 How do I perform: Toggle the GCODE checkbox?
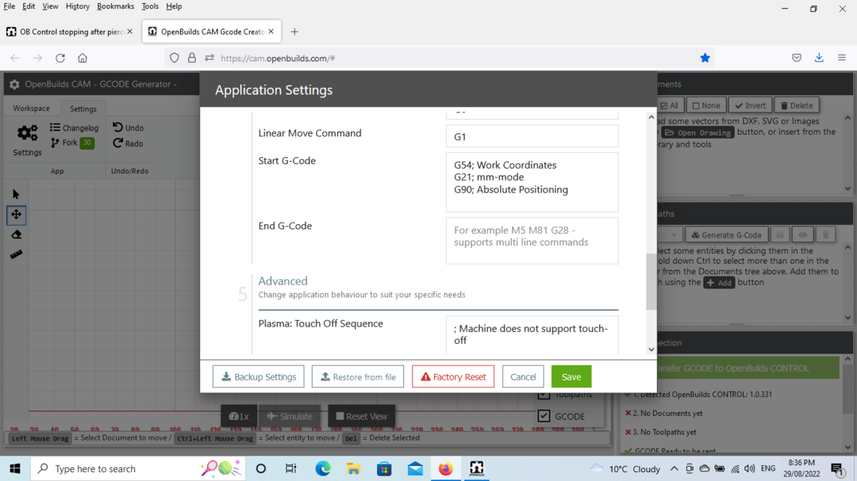(544, 416)
